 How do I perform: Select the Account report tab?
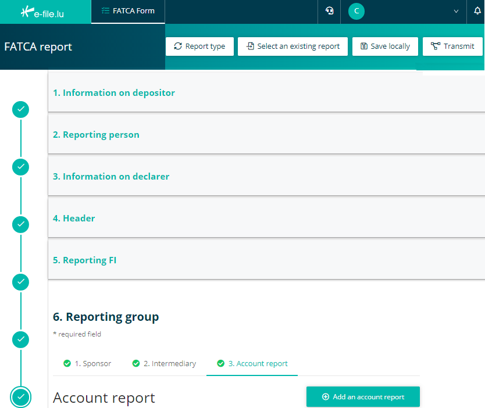point(252,364)
